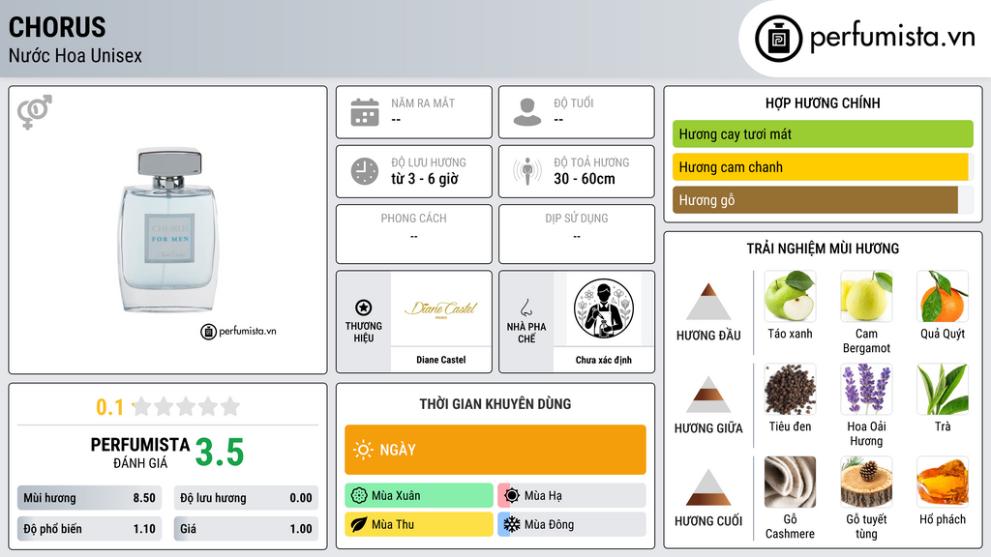Click the Hợp hương chính heading
This screenshot has width=991, height=557.
[x=823, y=103]
